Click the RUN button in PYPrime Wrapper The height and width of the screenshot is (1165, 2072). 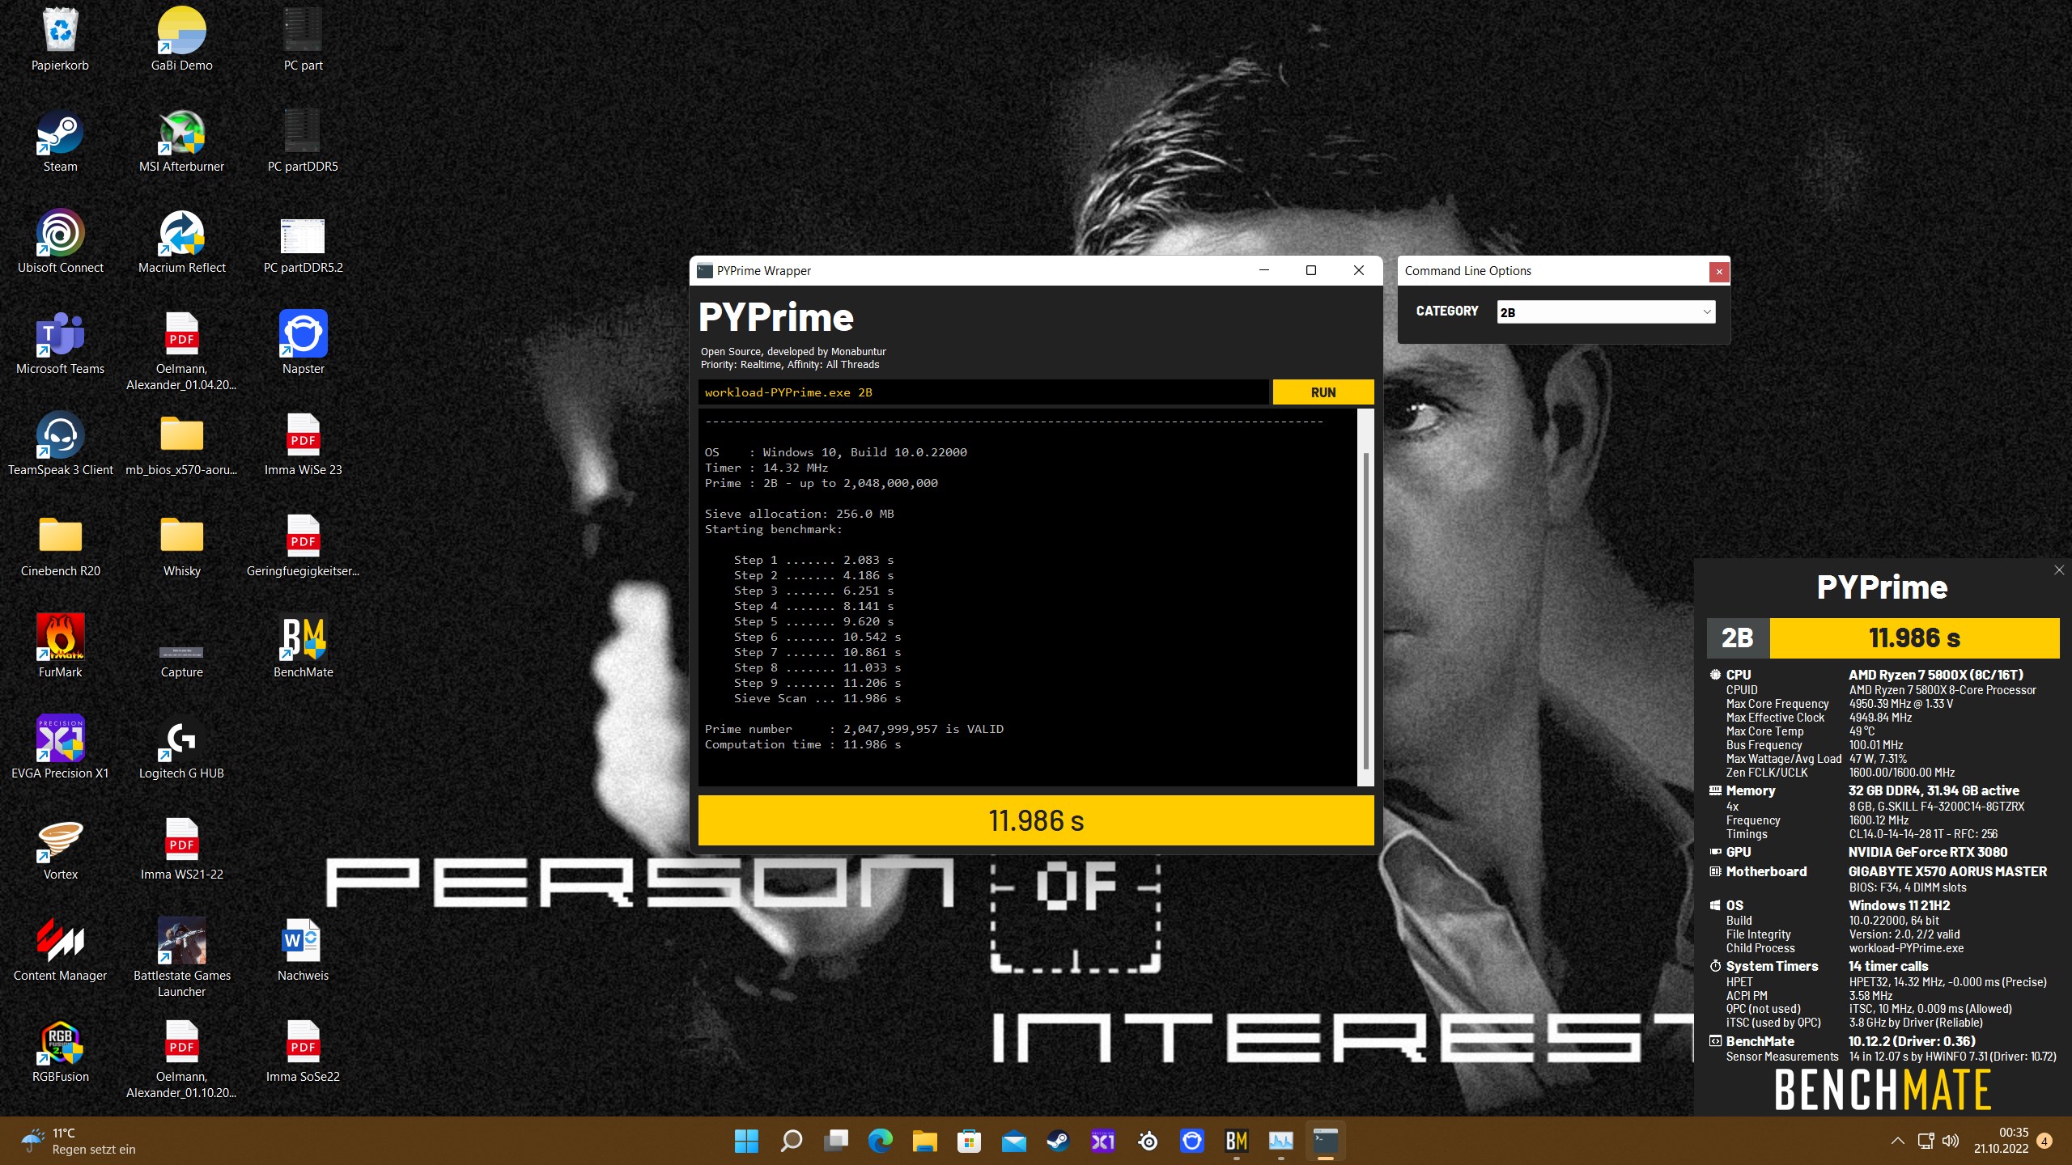click(1323, 392)
